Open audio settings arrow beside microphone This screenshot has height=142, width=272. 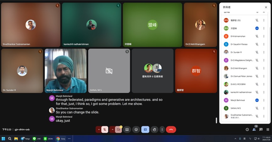coord(99,129)
